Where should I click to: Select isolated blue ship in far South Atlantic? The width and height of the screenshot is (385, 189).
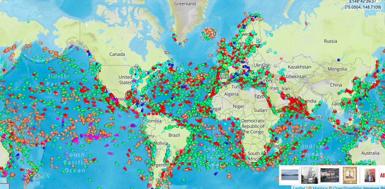tap(215, 173)
